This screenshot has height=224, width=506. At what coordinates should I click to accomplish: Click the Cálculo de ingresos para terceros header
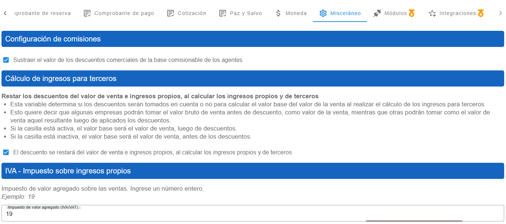coord(253,78)
